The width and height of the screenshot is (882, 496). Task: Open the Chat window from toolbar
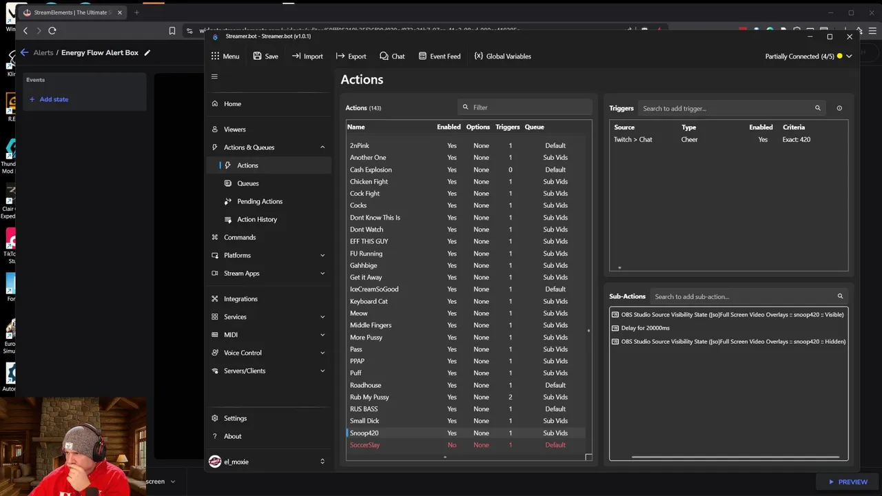coord(392,56)
